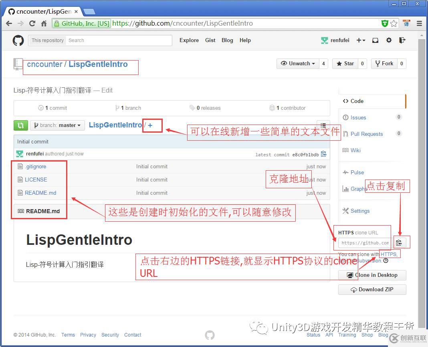Fork the repository

coord(384,64)
